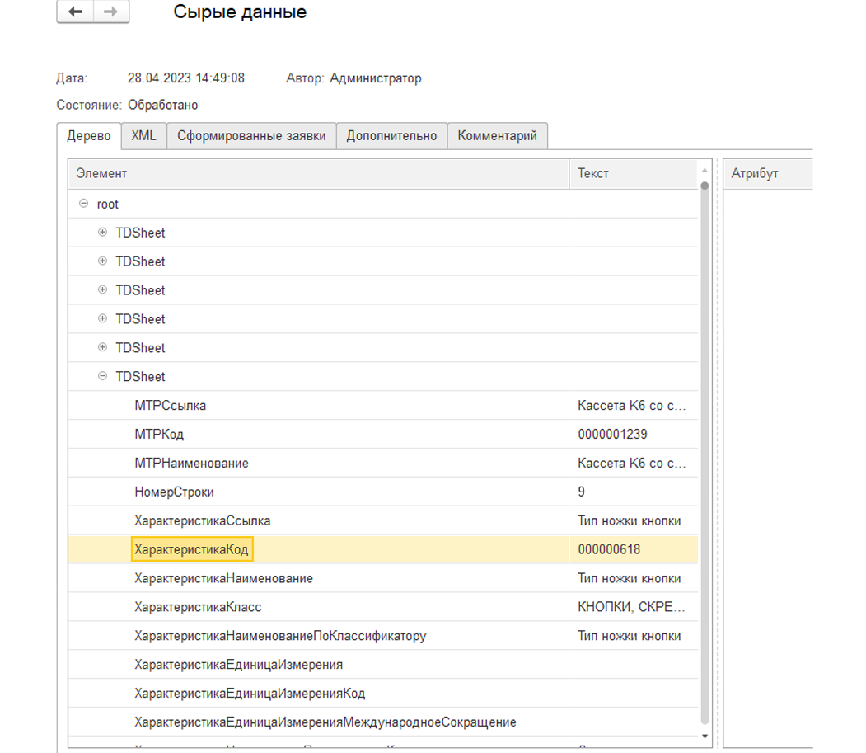Click the Текст column header
866x753 pixels.
tap(634, 173)
